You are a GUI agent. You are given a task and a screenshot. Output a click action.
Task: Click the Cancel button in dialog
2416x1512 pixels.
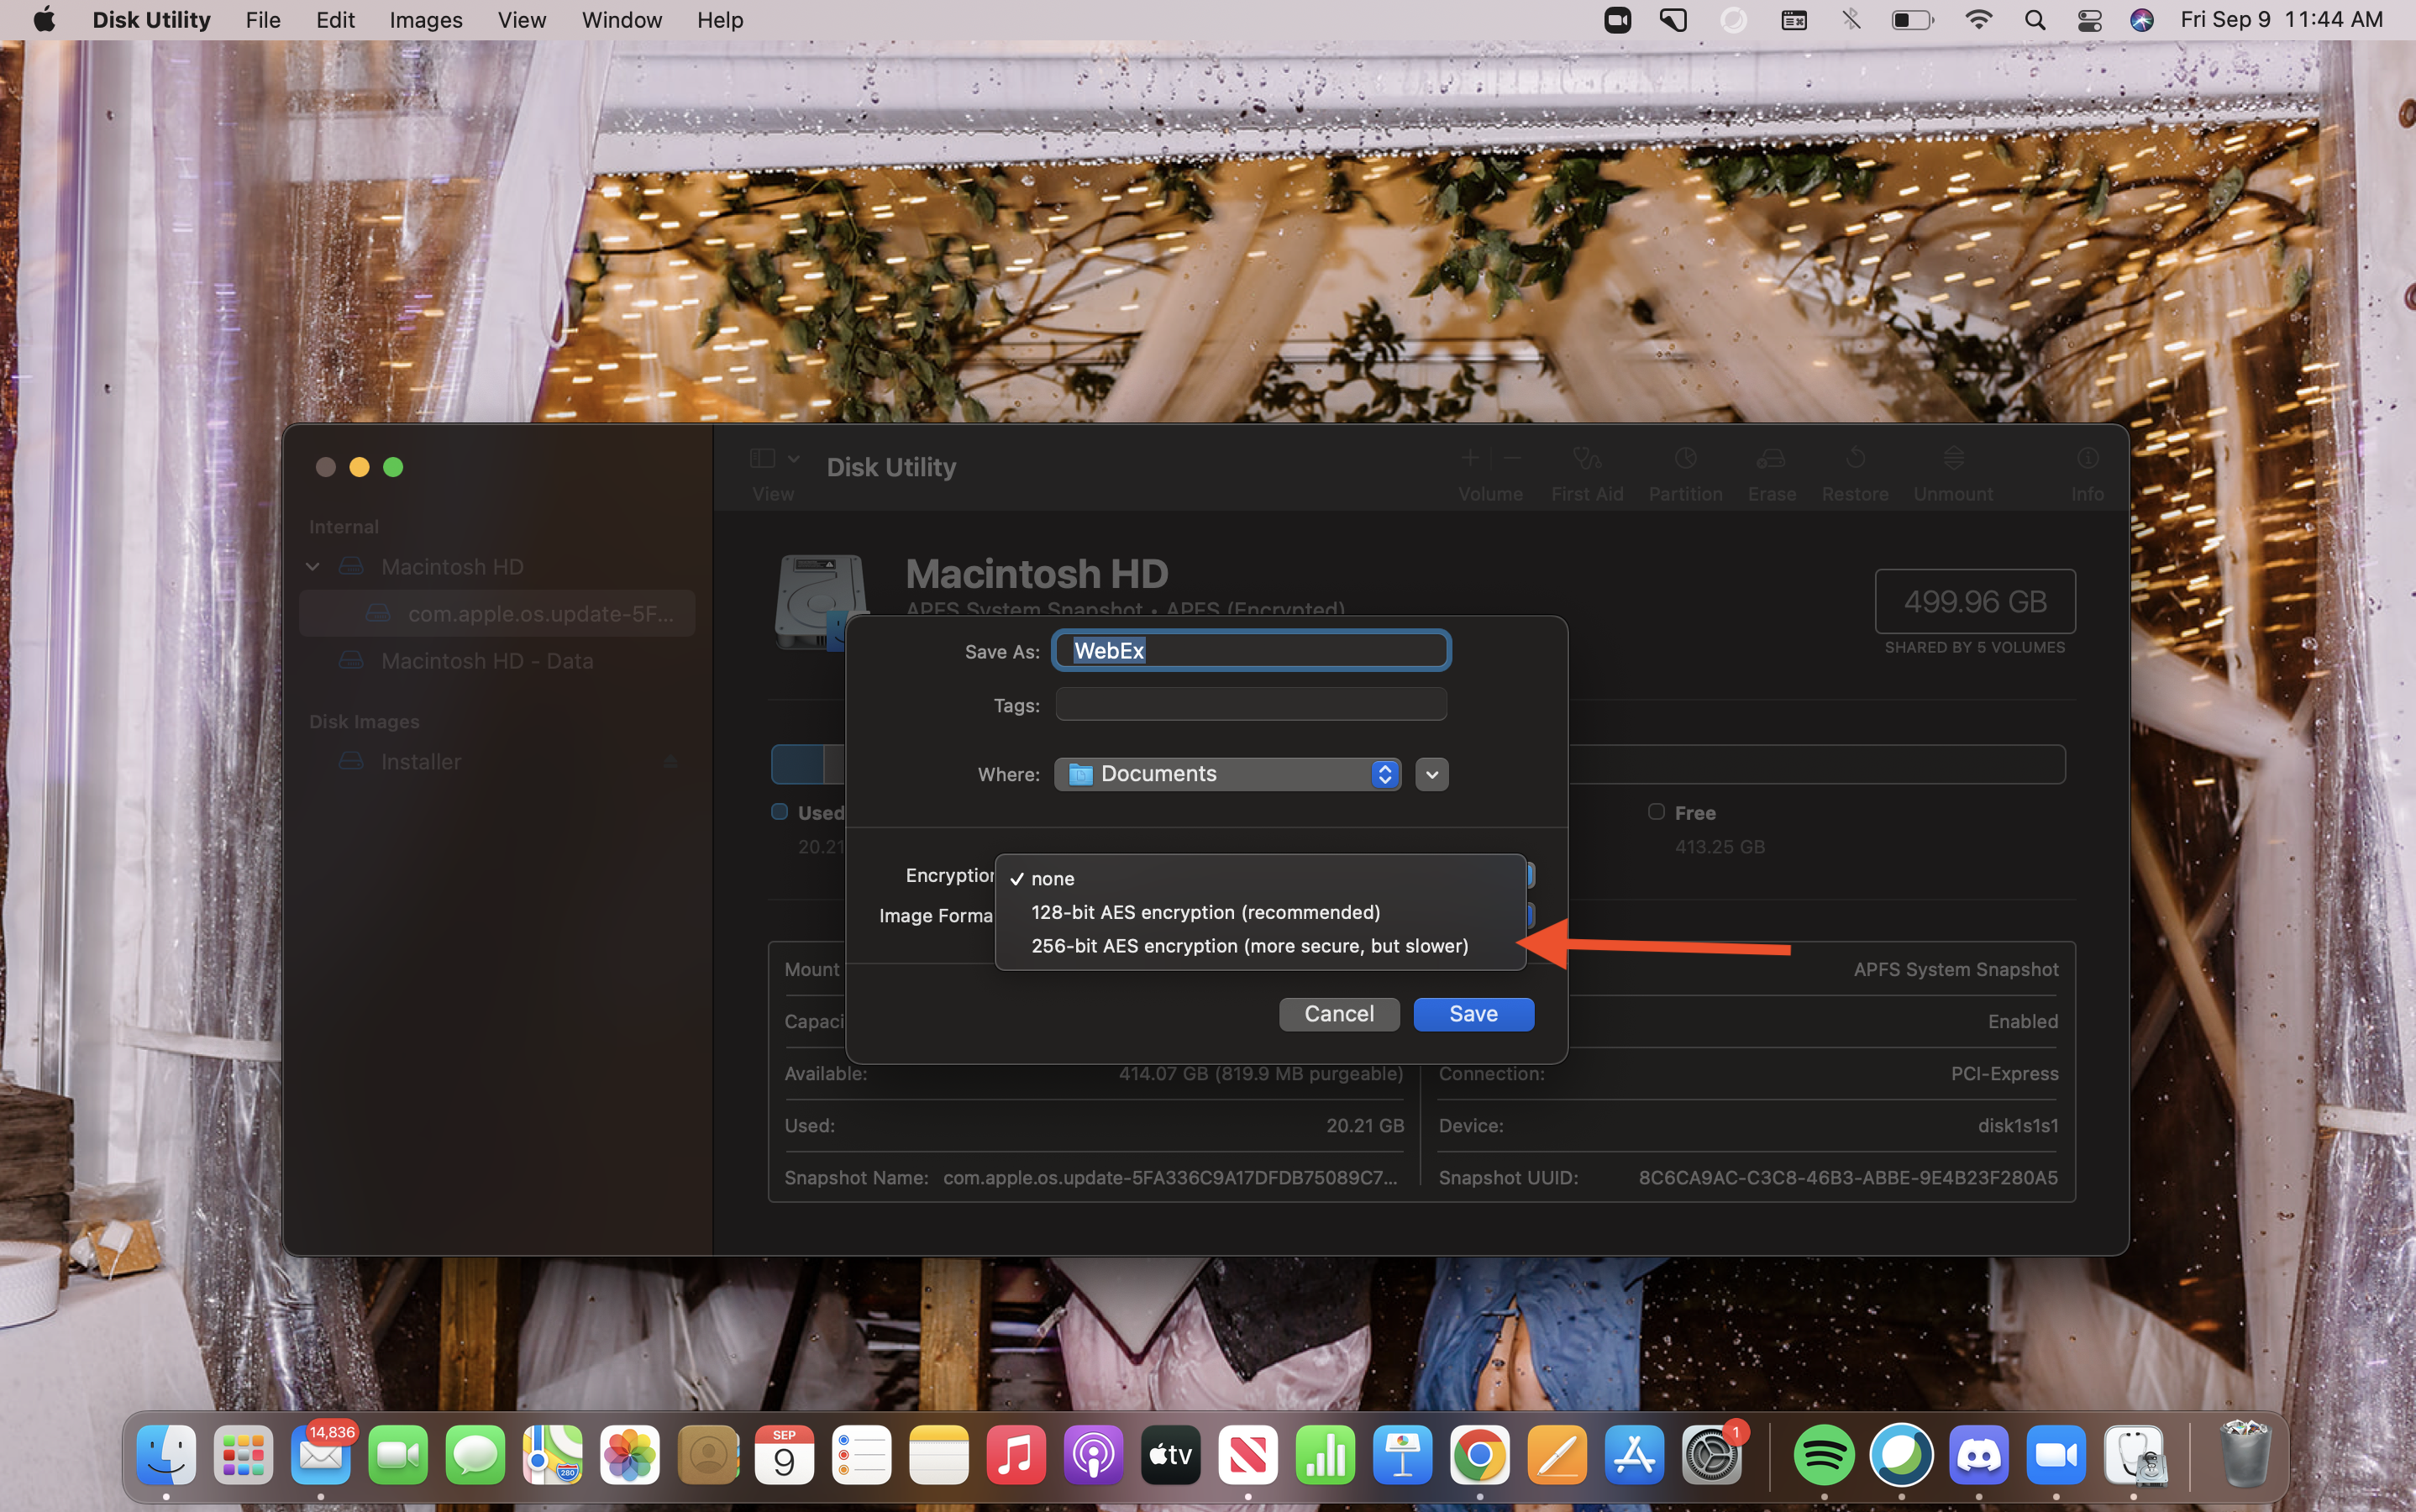[1340, 1012]
